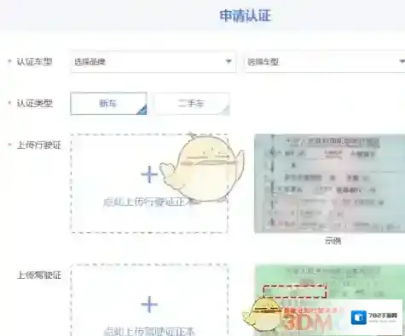This screenshot has width=405, height=336.
Task: Click the 示例 caption under the sample image
Action: tap(333, 241)
